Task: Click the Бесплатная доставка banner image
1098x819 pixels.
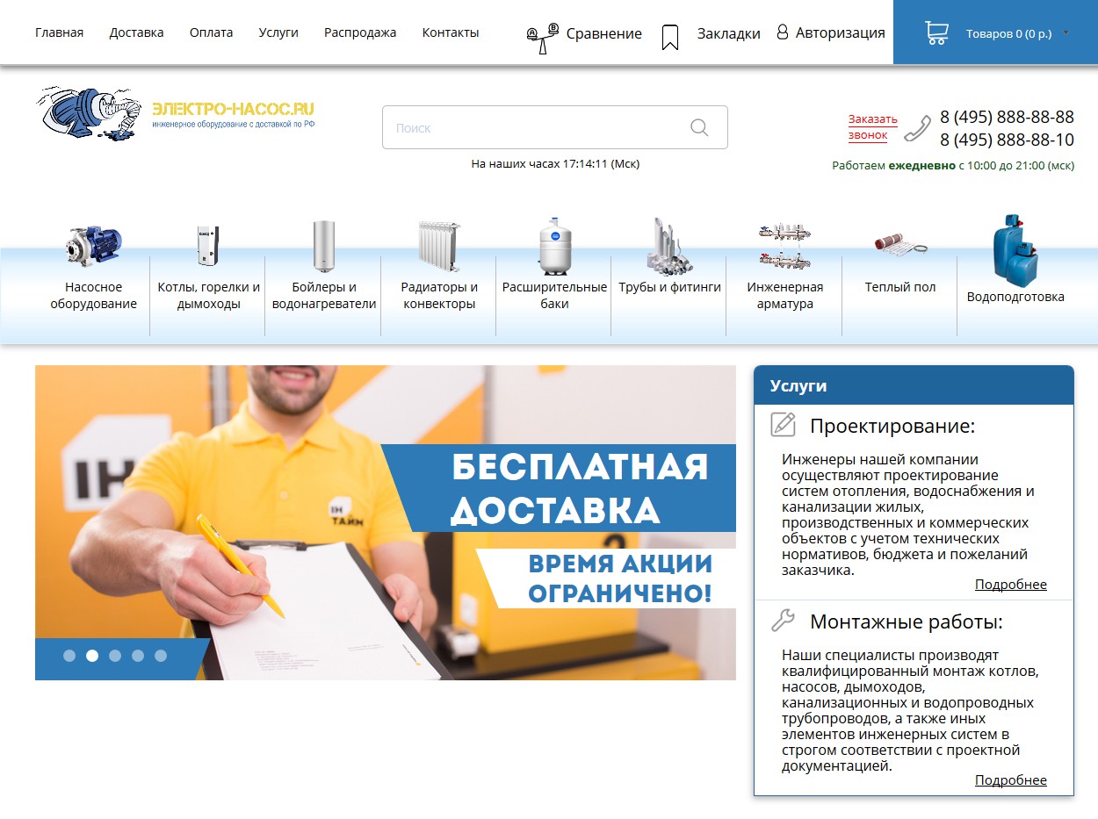Action: tap(386, 522)
